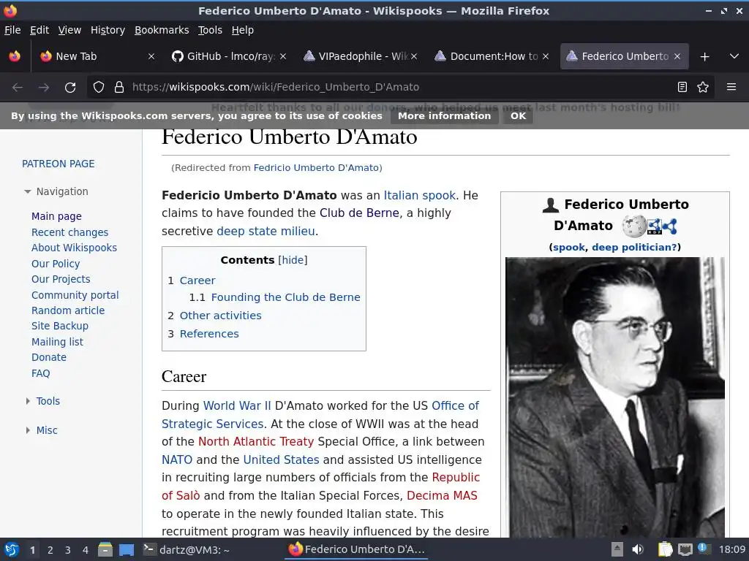
Task: Click the notification info icon in system tray
Action: 702,548
